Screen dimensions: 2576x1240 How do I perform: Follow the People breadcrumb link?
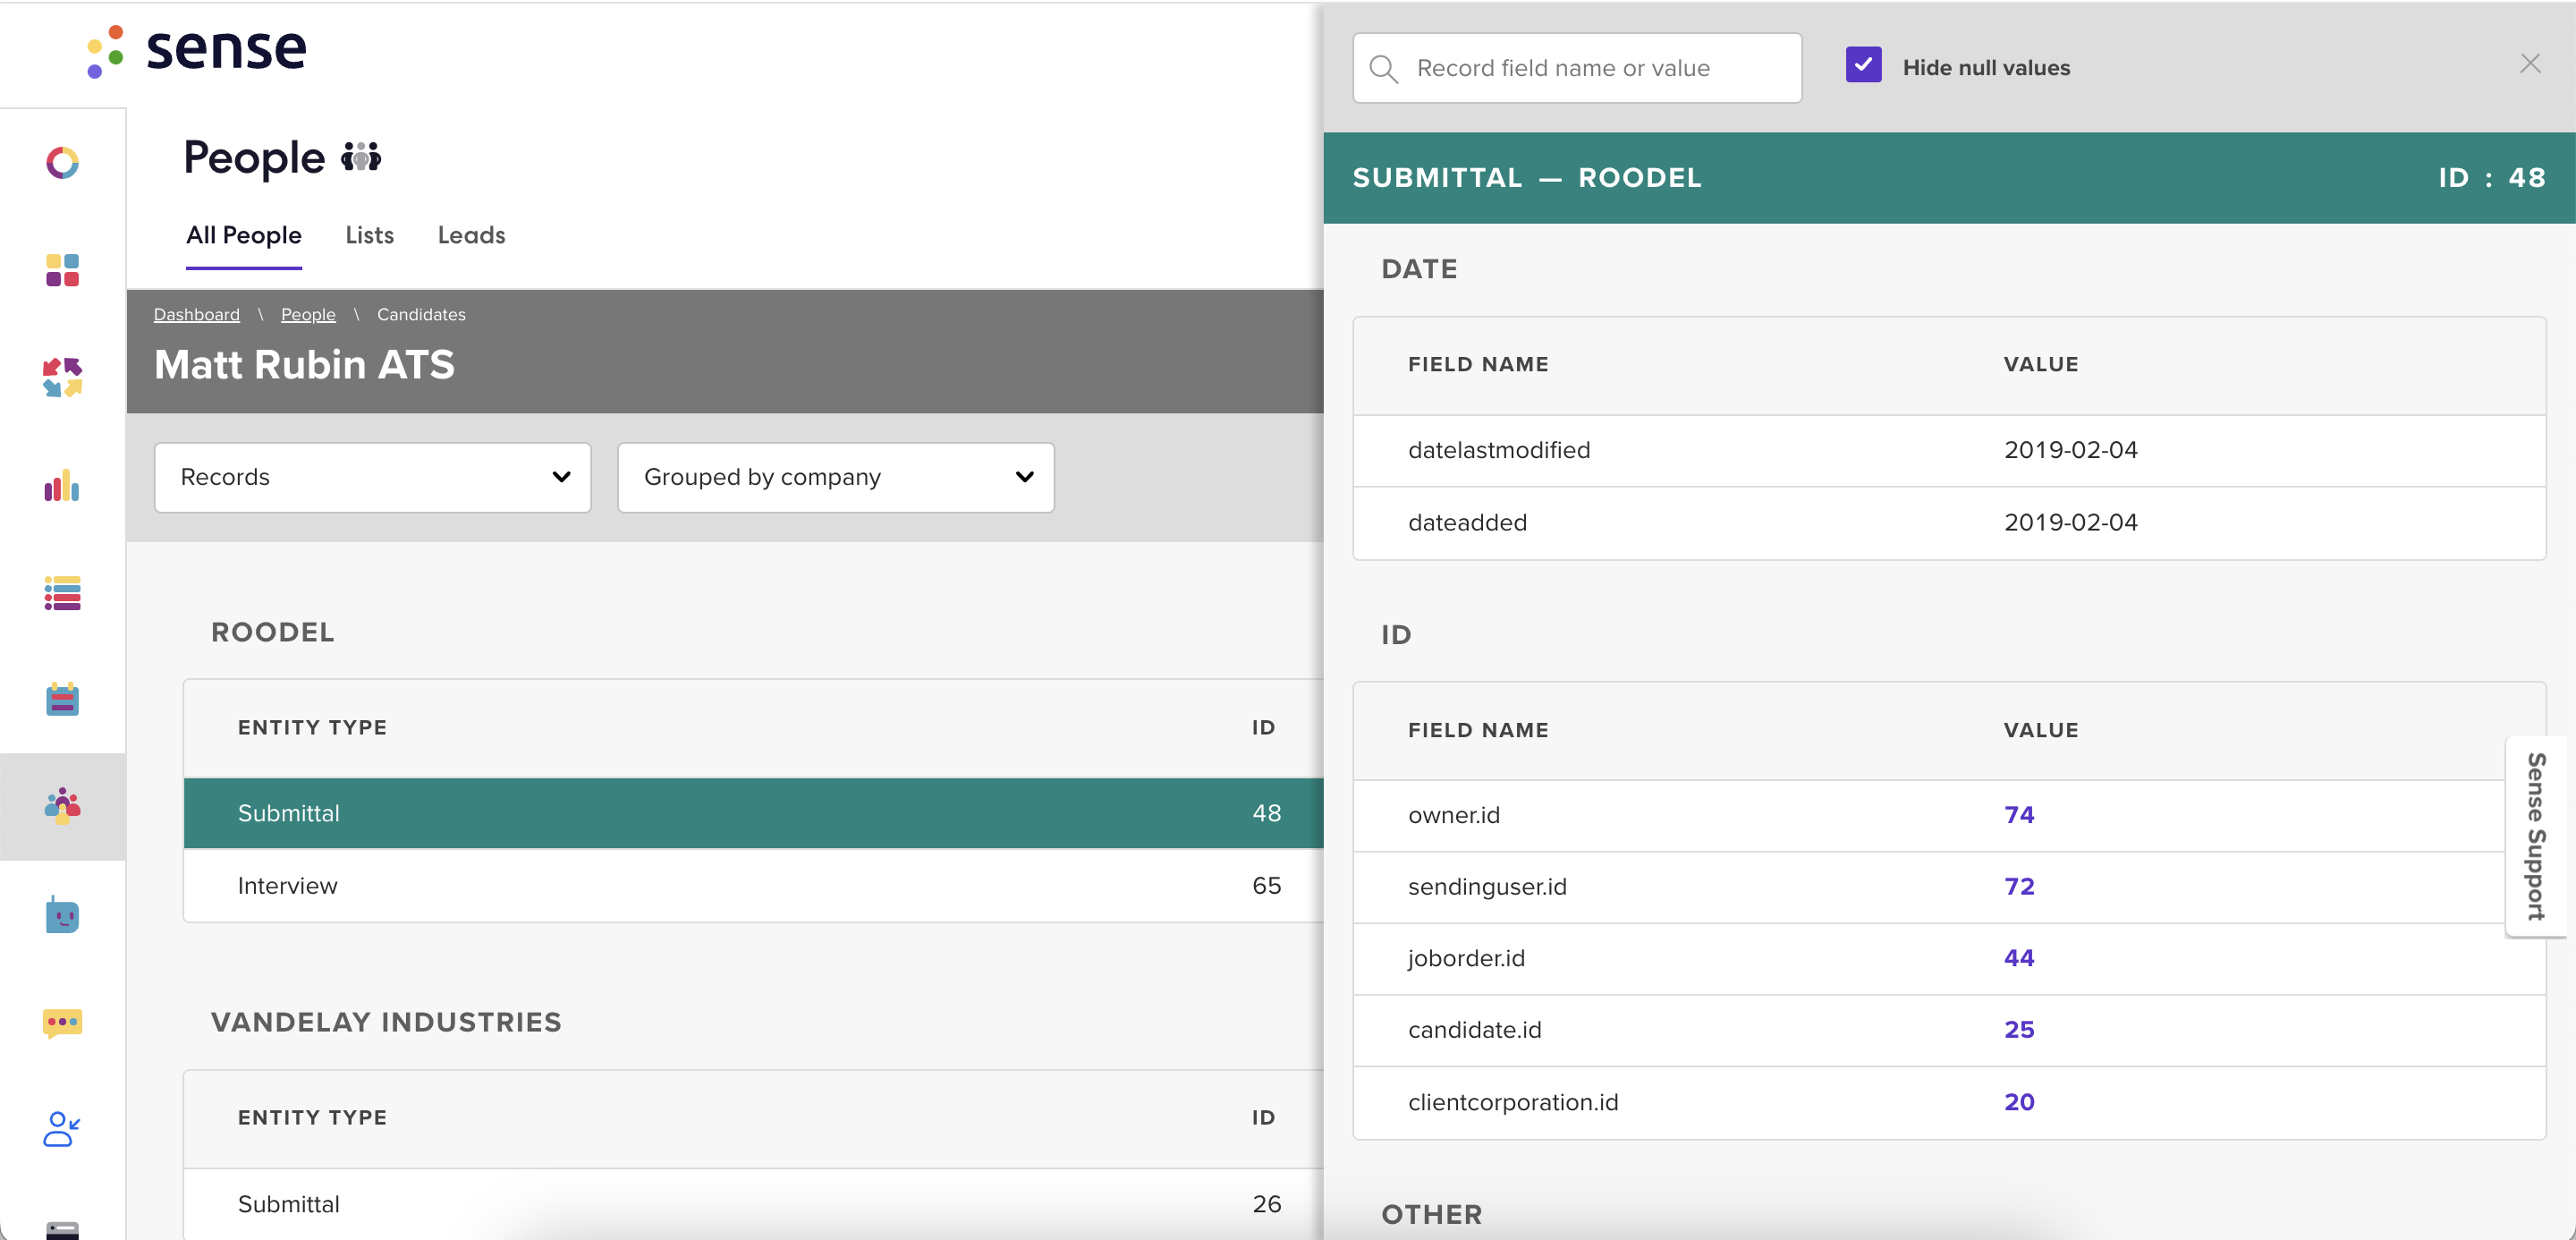(x=308, y=314)
